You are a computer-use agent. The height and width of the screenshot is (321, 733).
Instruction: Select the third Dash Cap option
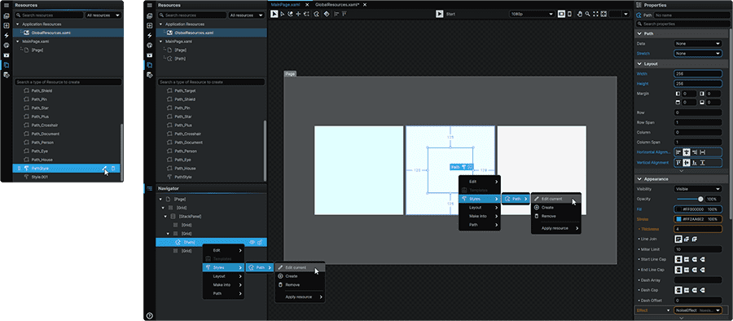[x=694, y=290]
